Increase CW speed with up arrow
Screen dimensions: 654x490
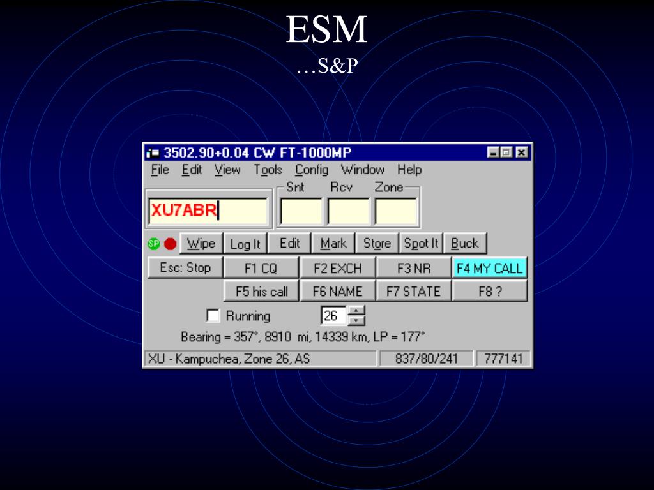(x=356, y=311)
